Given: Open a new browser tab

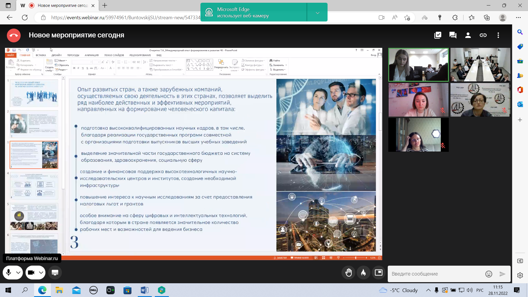Looking at the screenshot, I should 105,5.
